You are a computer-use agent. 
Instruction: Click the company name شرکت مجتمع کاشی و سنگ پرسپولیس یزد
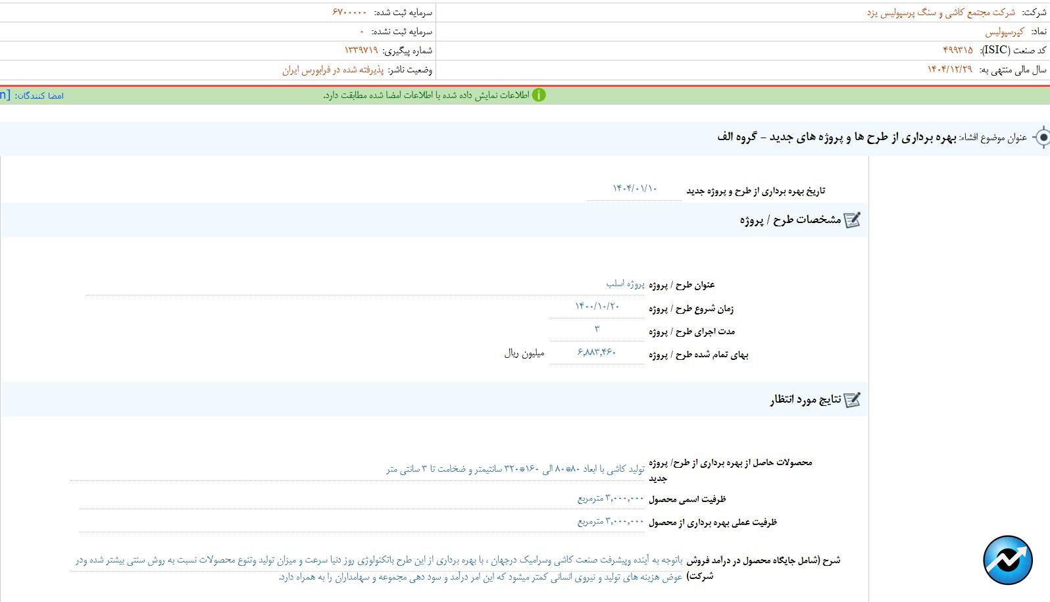point(941,13)
